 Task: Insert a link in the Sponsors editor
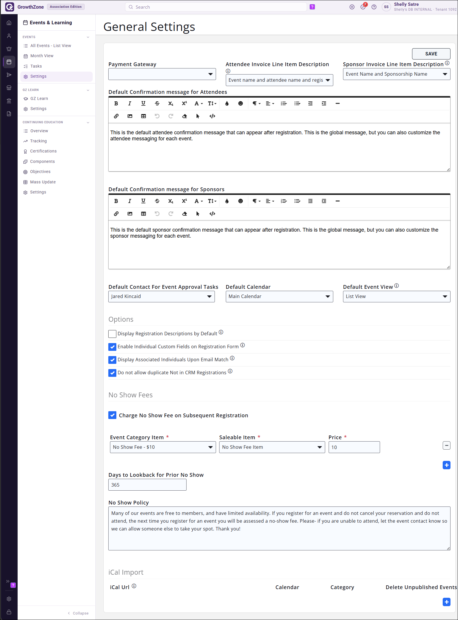[x=116, y=214]
